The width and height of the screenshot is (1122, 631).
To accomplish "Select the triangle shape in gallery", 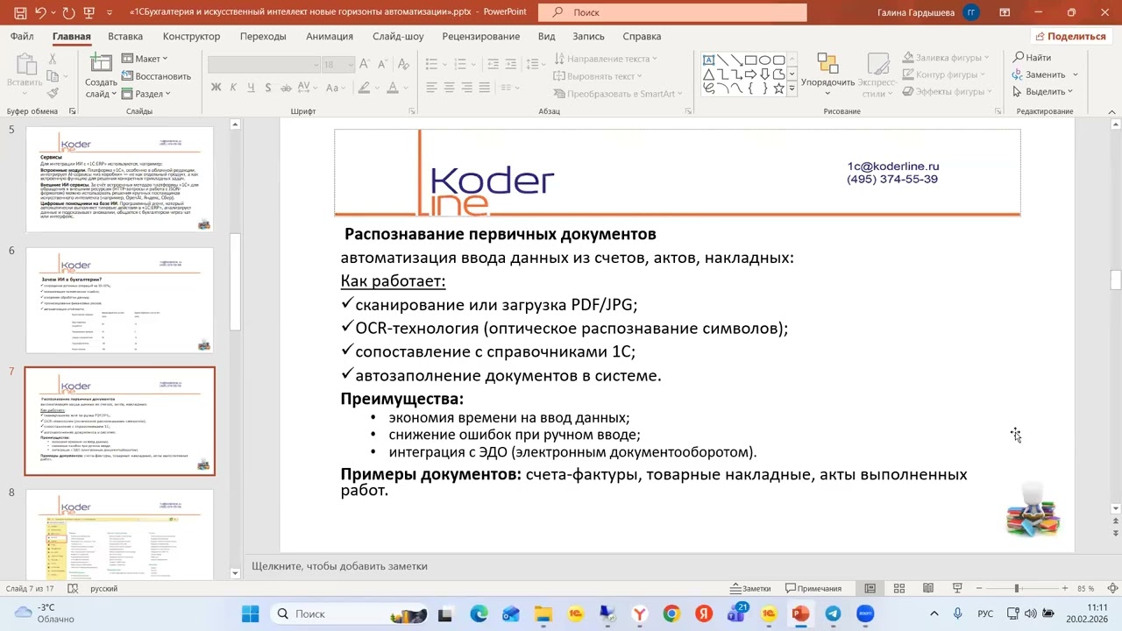I will [709, 74].
